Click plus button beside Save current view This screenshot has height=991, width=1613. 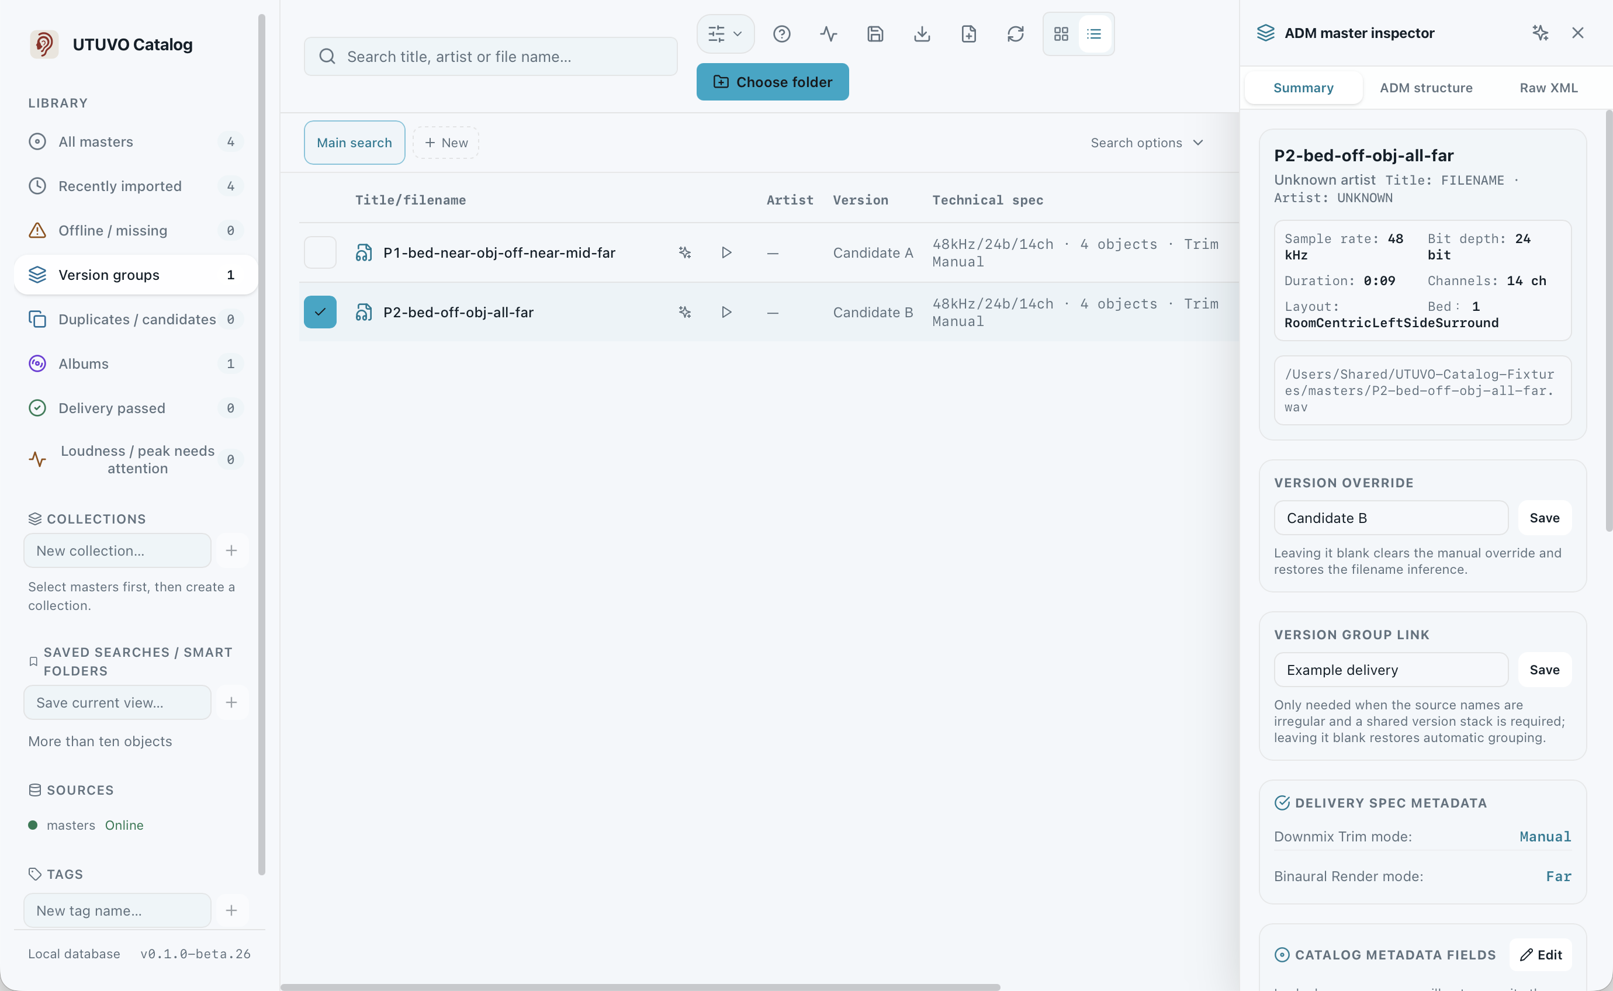pyautogui.click(x=231, y=702)
